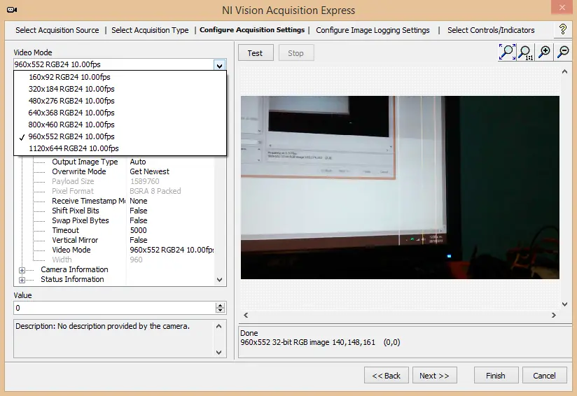Image resolution: width=577 pixels, height=396 pixels.
Task: Click the Zoom to Fit magnifier icon
Action: click(507, 52)
